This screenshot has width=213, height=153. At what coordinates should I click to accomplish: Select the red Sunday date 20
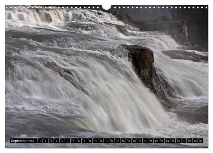145,141
